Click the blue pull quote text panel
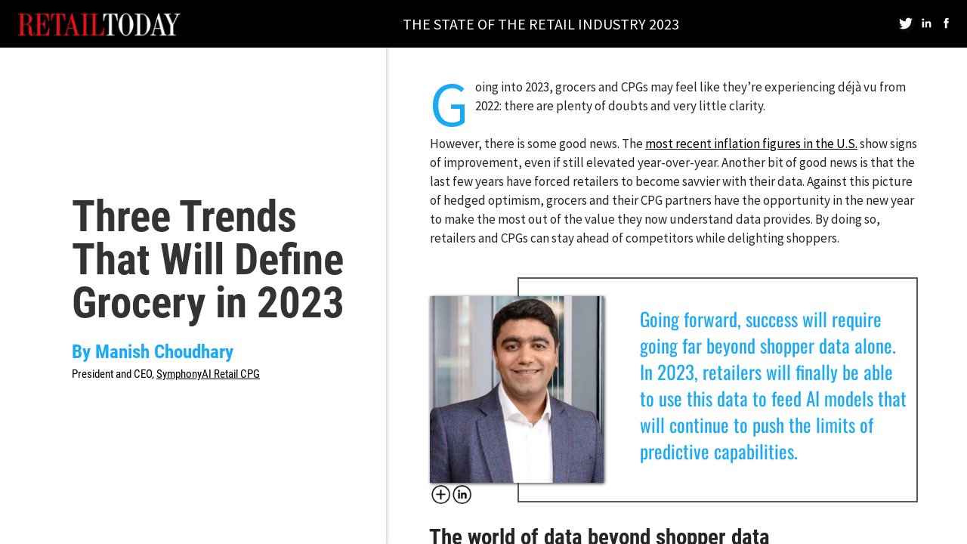This screenshot has height=544, width=967. point(772,385)
